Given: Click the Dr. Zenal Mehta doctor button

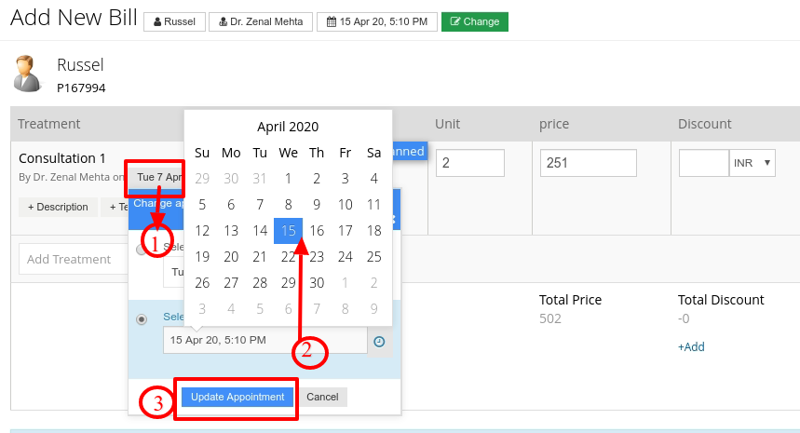Looking at the screenshot, I should point(261,22).
